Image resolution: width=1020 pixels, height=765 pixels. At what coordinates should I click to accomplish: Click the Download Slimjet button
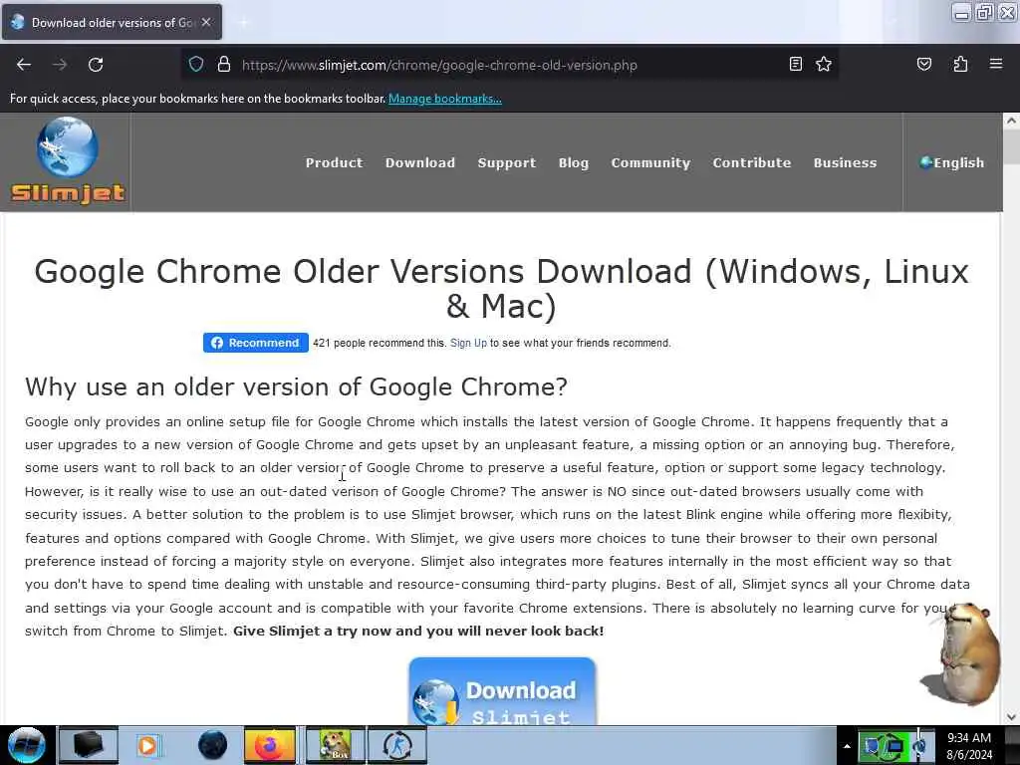tap(502, 691)
